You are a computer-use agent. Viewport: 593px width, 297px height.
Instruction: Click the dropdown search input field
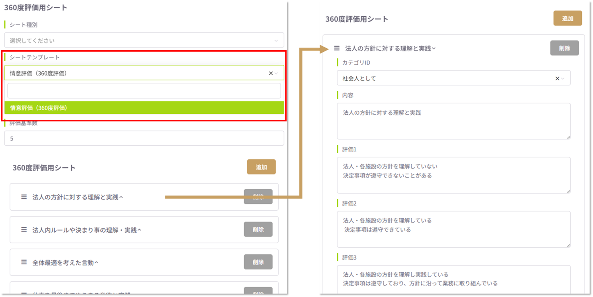click(x=144, y=91)
